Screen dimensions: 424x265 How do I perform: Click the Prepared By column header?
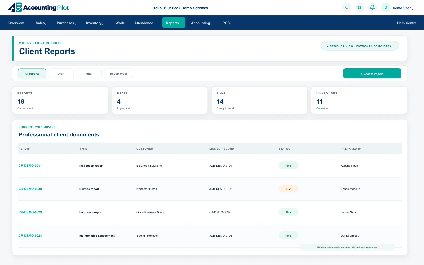point(351,149)
